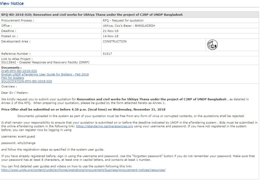Click the Documents section label
263x182 pixels.
[11, 68]
